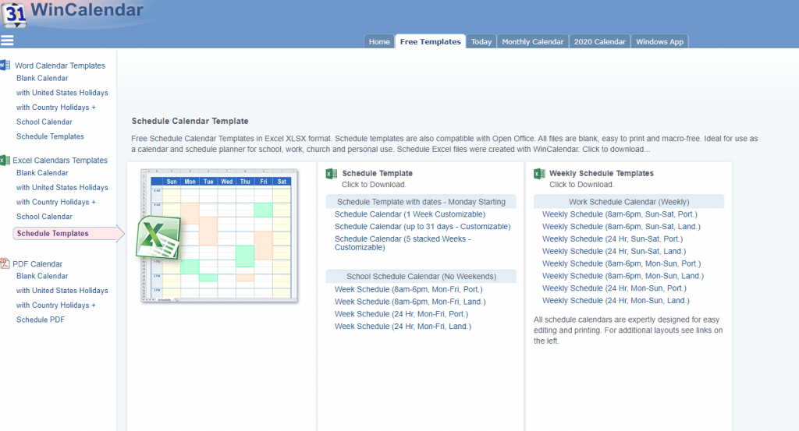The width and height of the screenshot is (799, 431).
Task: Click the Word icon beside Word Calendar Templates
Action: coord(5,65)
